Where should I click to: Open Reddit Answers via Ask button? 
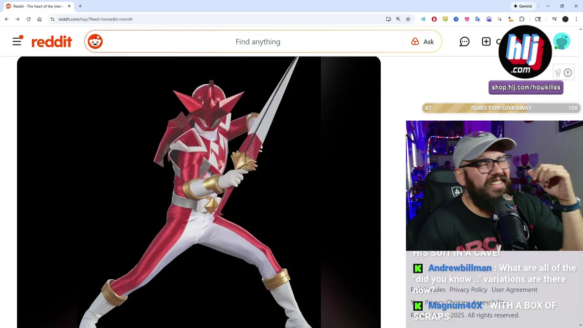(x=422, y=41)
